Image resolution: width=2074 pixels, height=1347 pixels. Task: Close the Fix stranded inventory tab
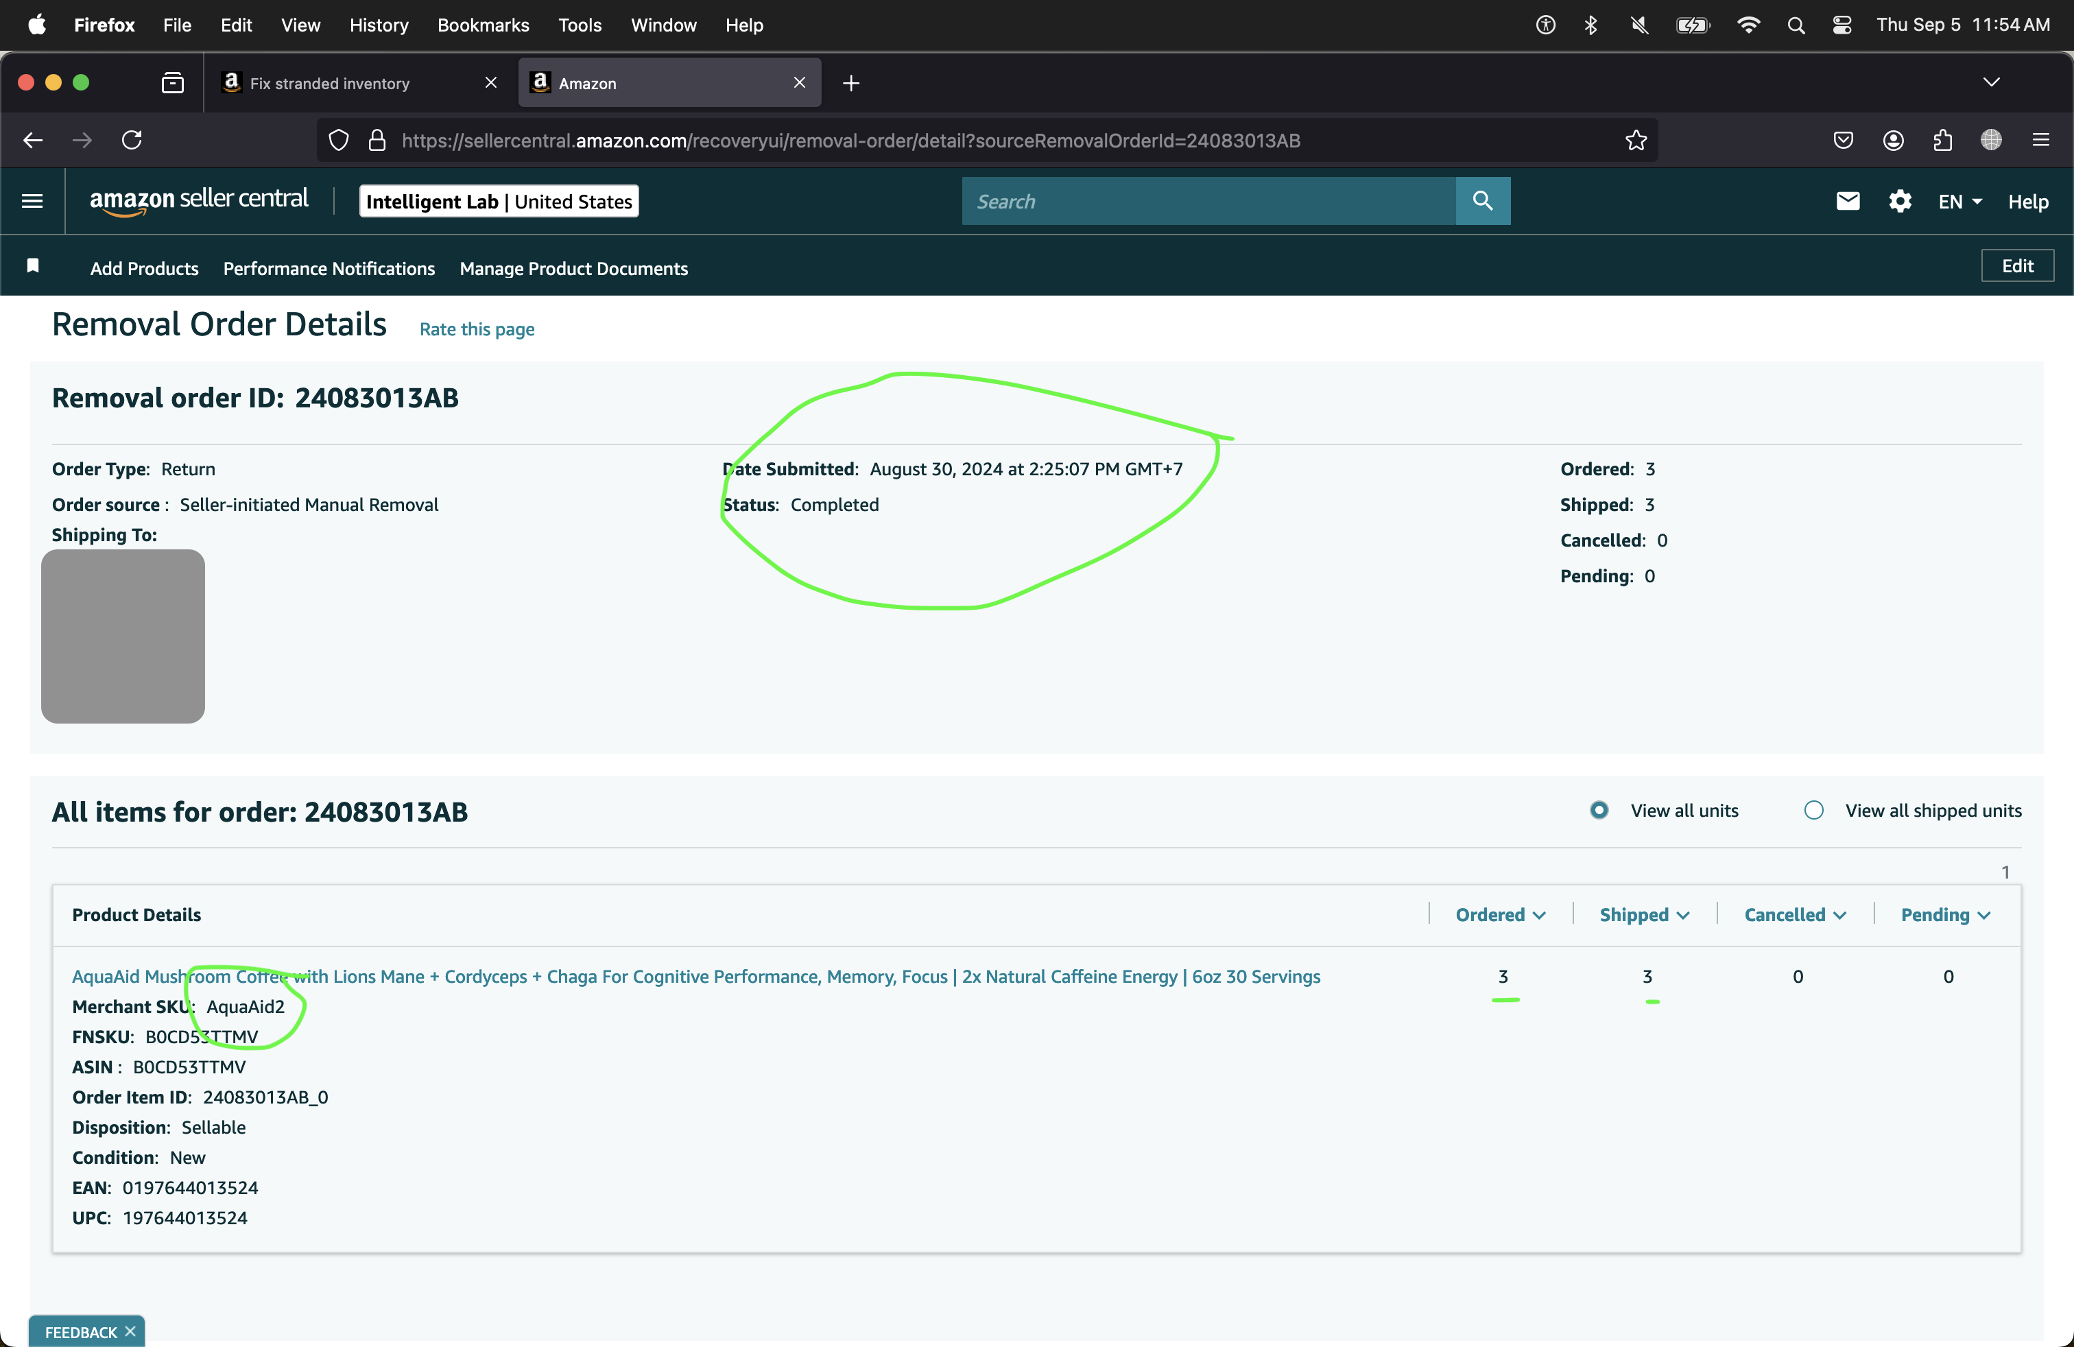[x=490, y=83]
